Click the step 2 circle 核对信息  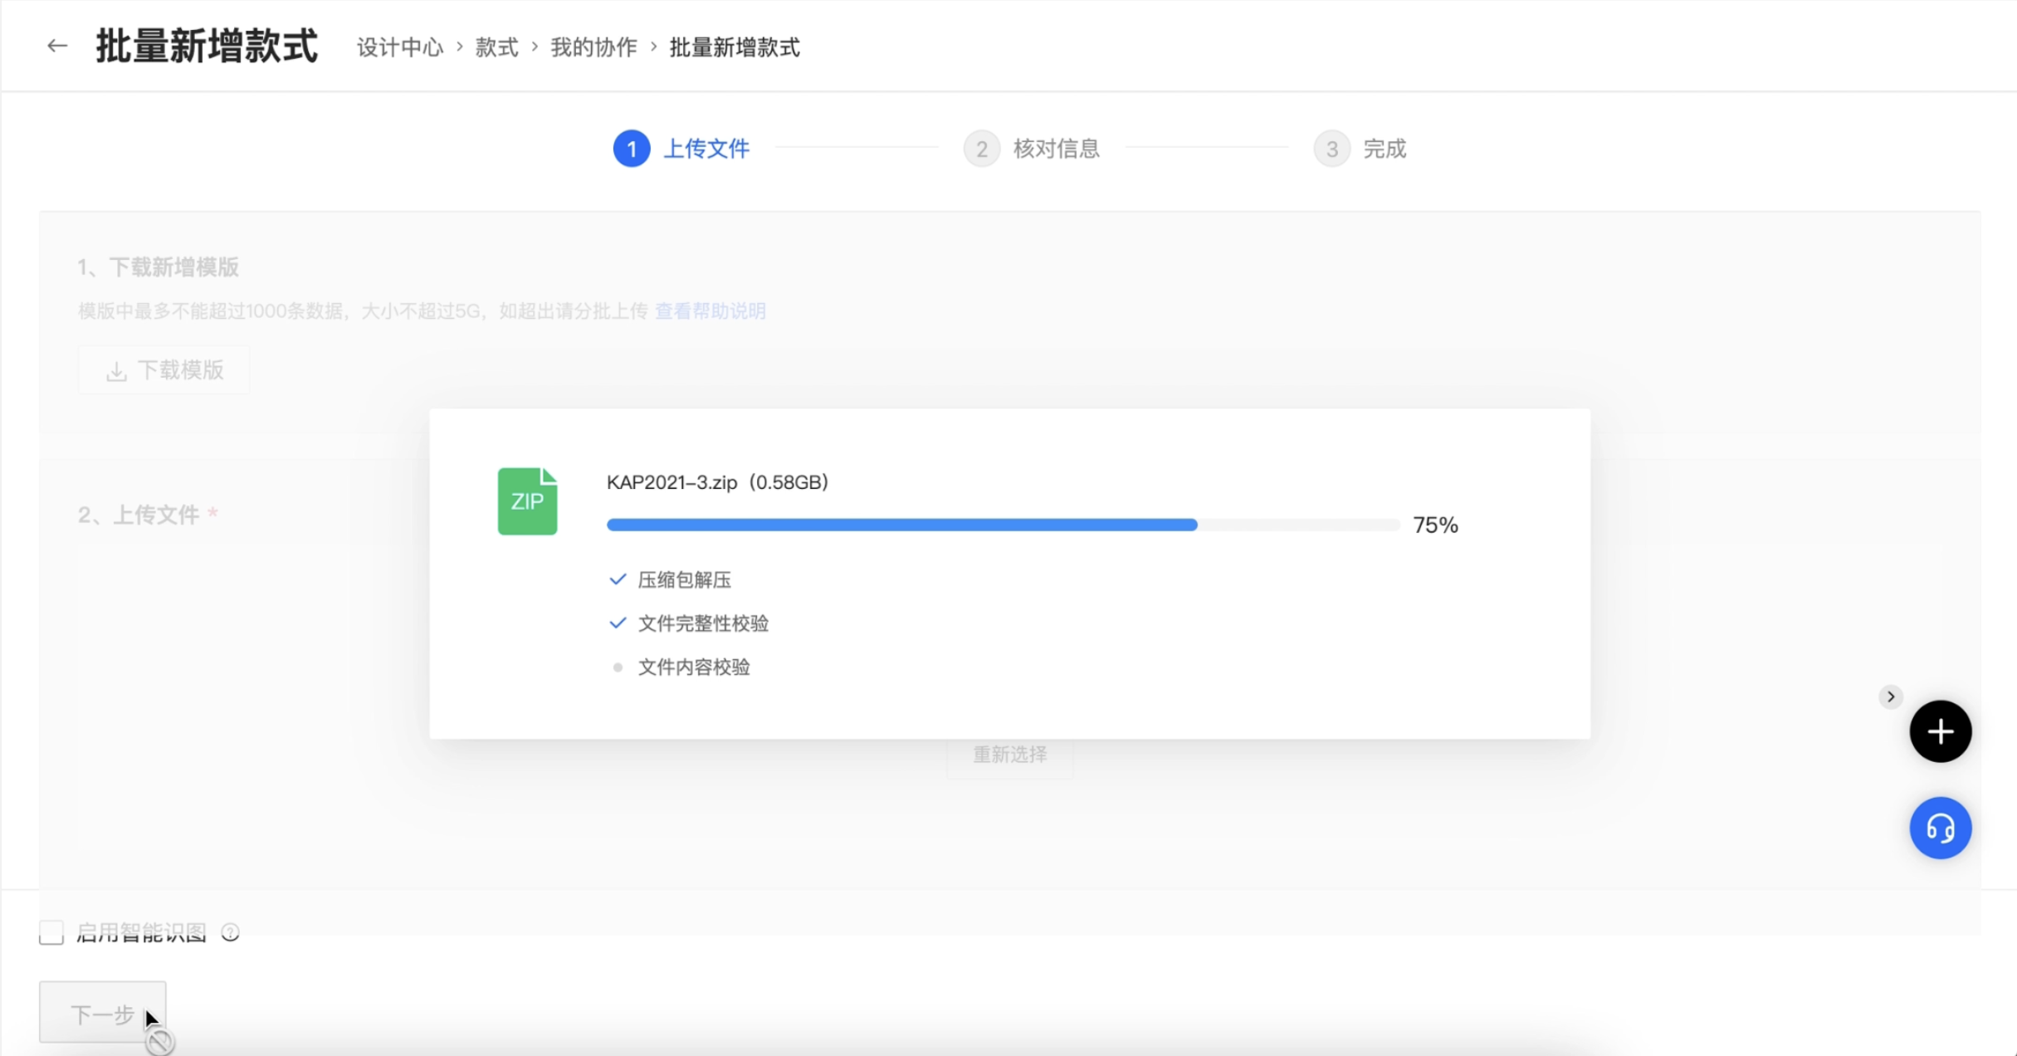pyautogui.click(x=981, y=149)
